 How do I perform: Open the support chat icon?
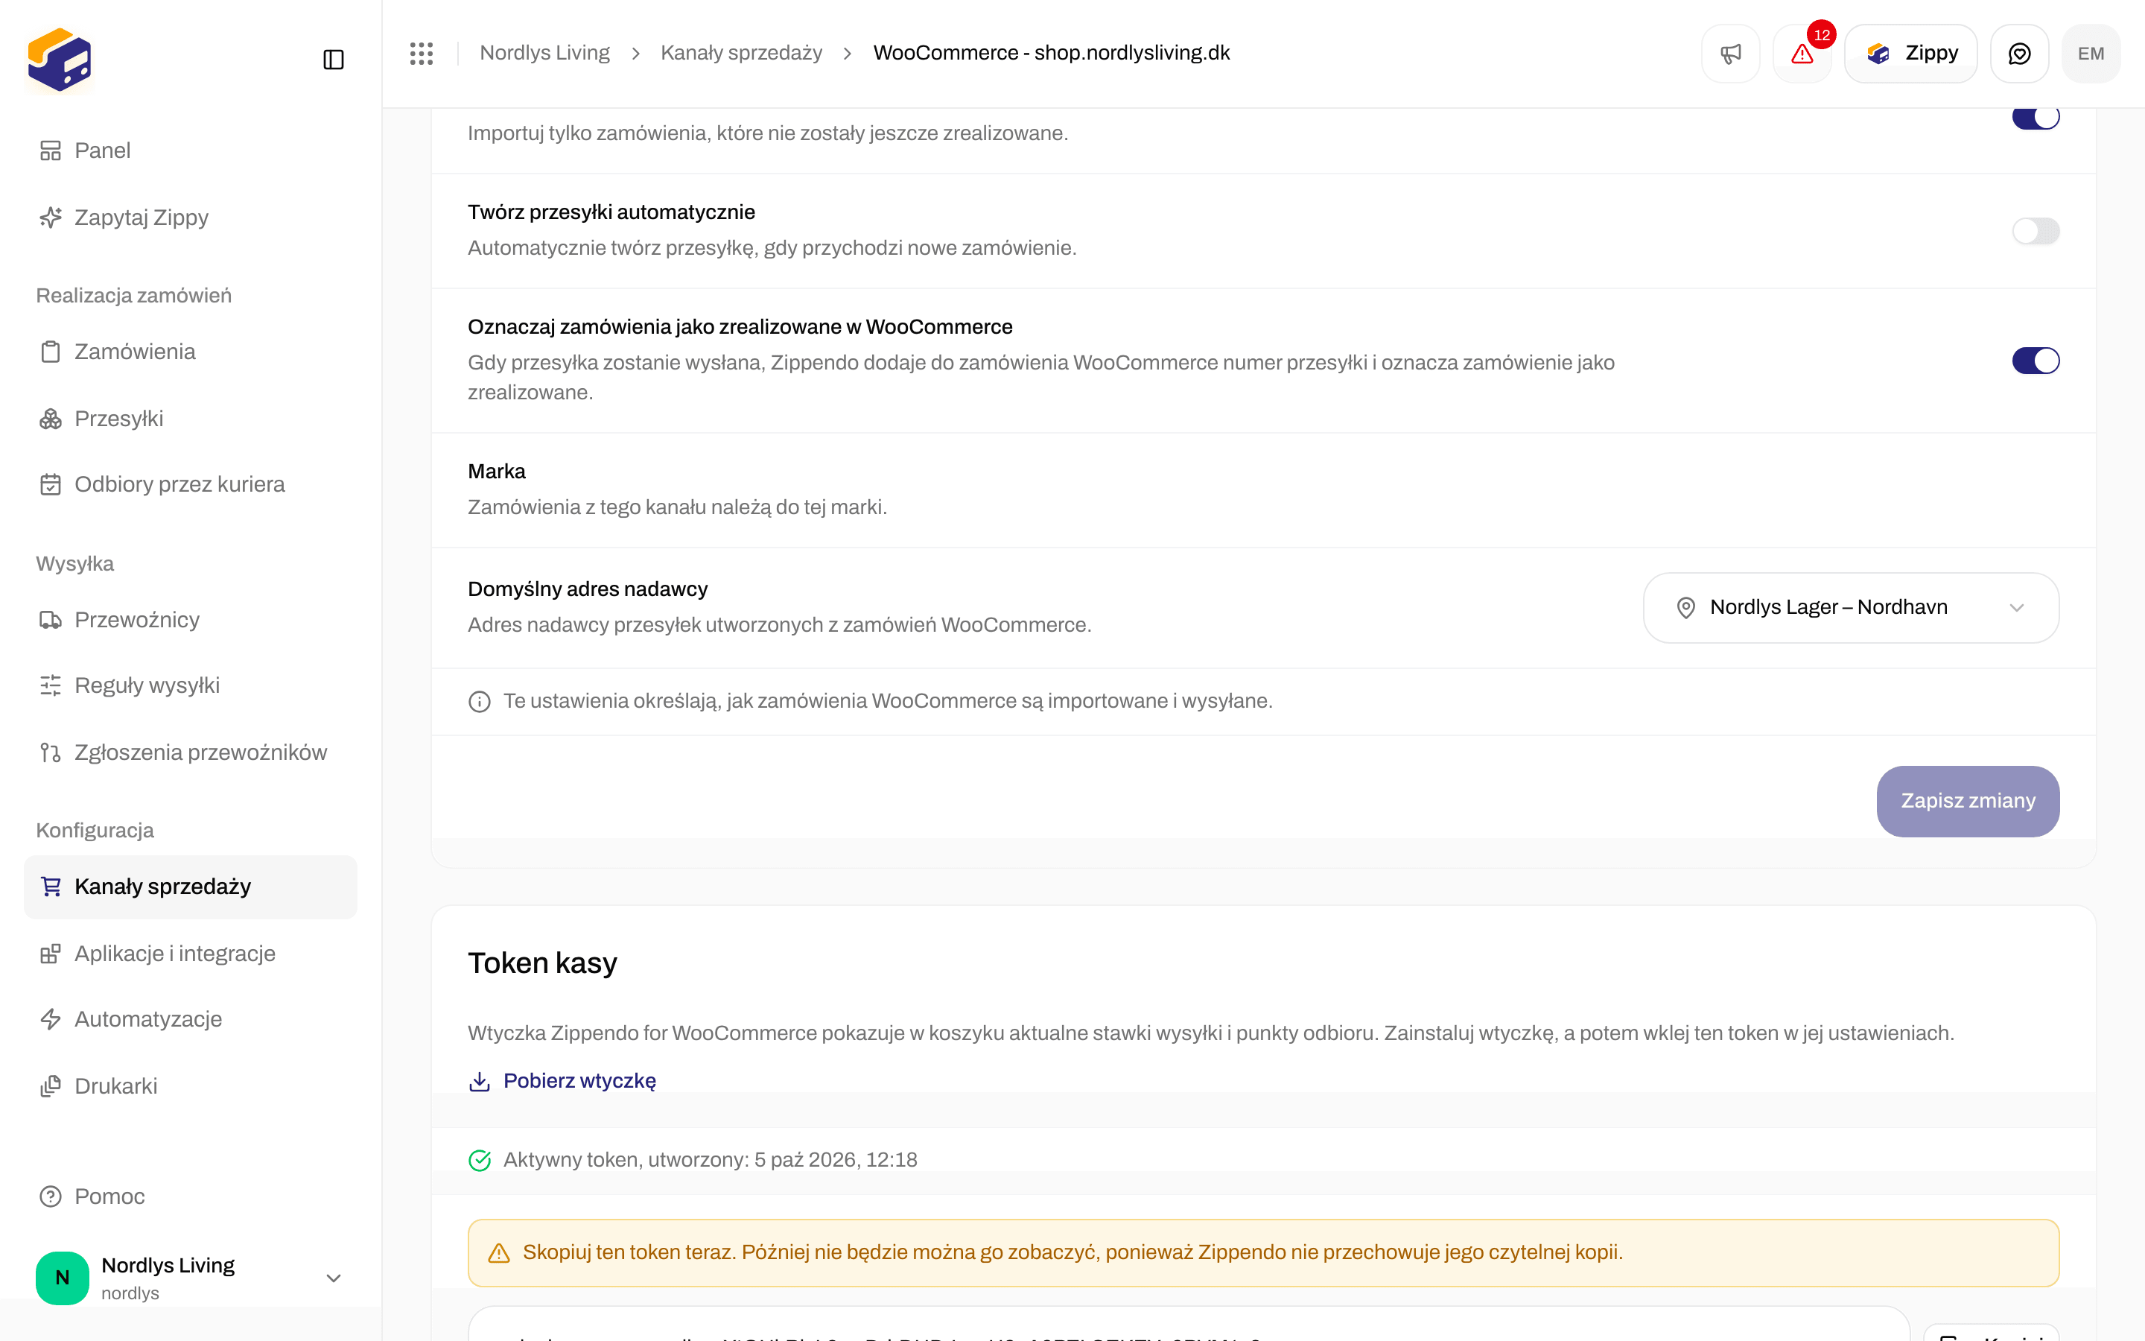2019,53
